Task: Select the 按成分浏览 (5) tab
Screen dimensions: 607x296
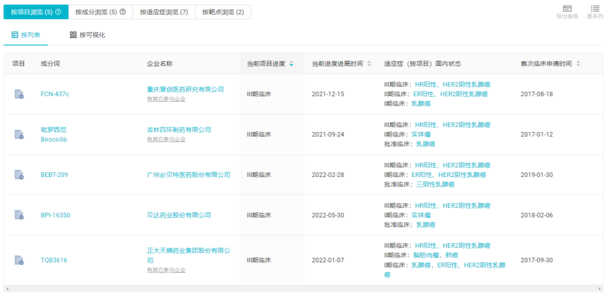Action: coord(101,12)
